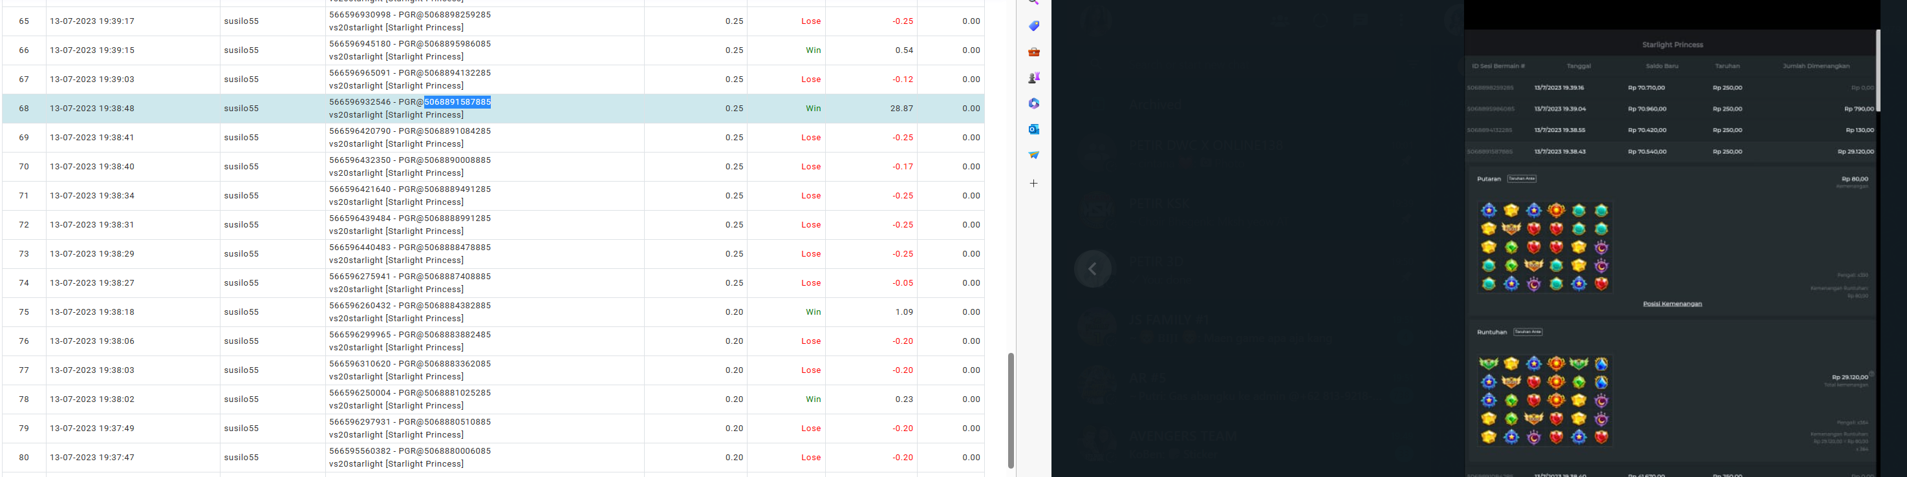The height and width of the screenshot is (477, 1907).
Task: Click transaction 566596439484 in row 72
Action: coord(360,219)
